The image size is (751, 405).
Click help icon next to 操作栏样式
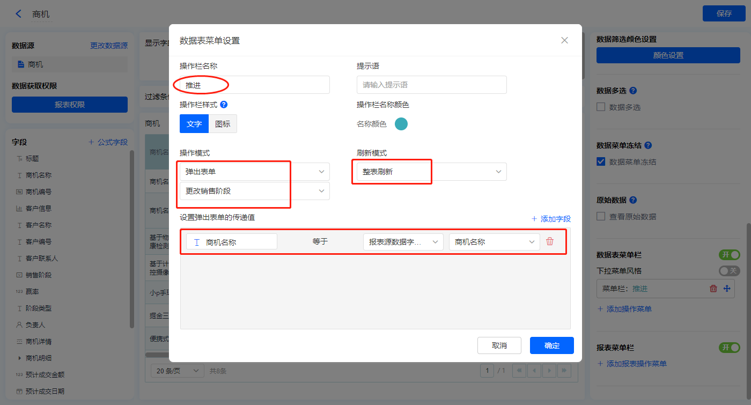[224, 105]
